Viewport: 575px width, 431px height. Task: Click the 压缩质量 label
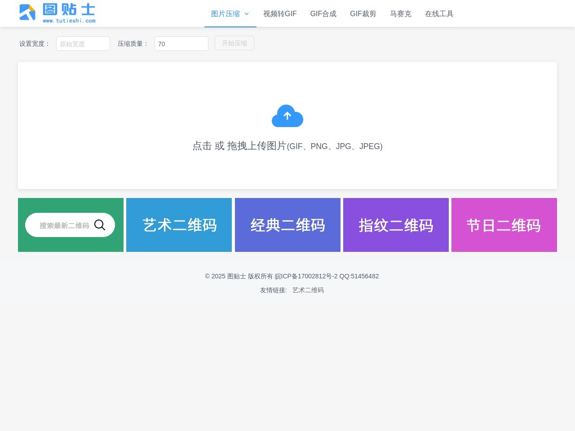tap(133, 44)
